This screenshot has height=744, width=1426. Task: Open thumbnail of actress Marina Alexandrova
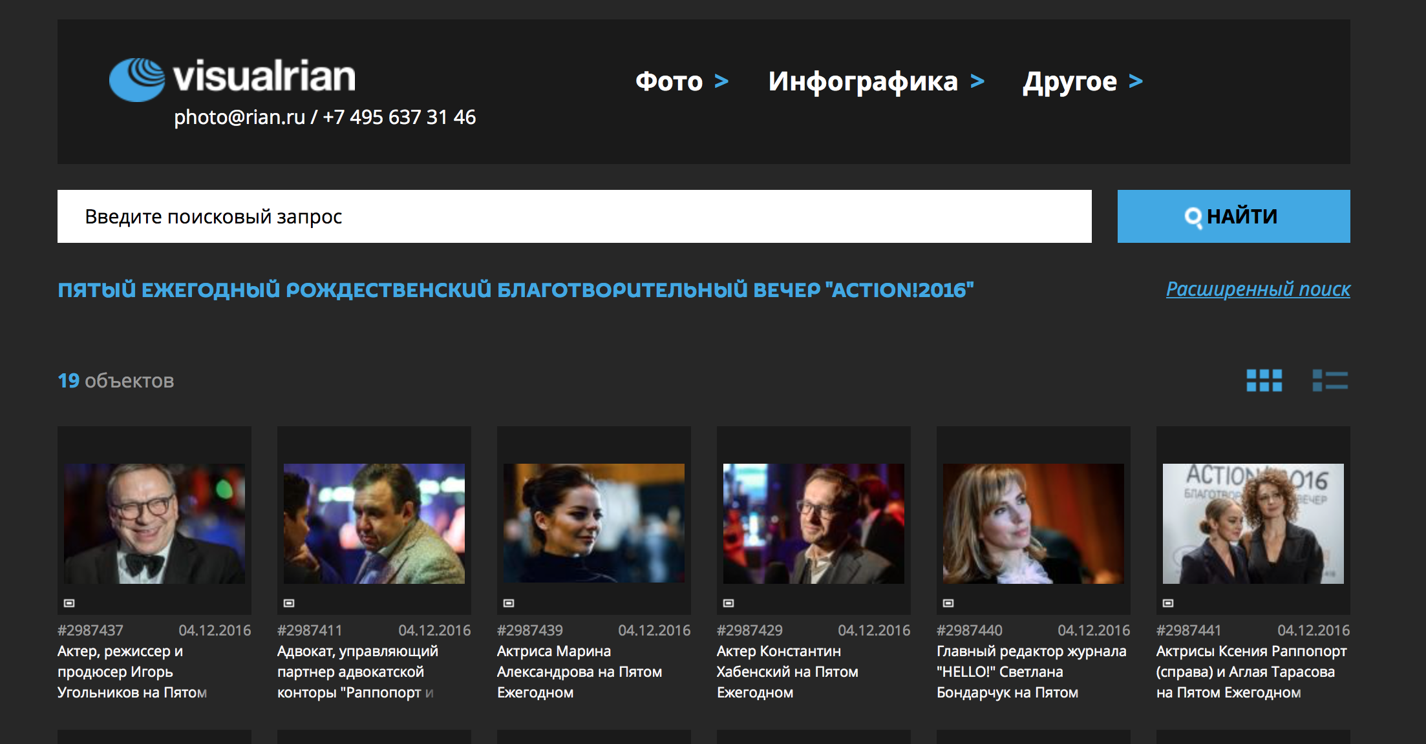(594, 524)
